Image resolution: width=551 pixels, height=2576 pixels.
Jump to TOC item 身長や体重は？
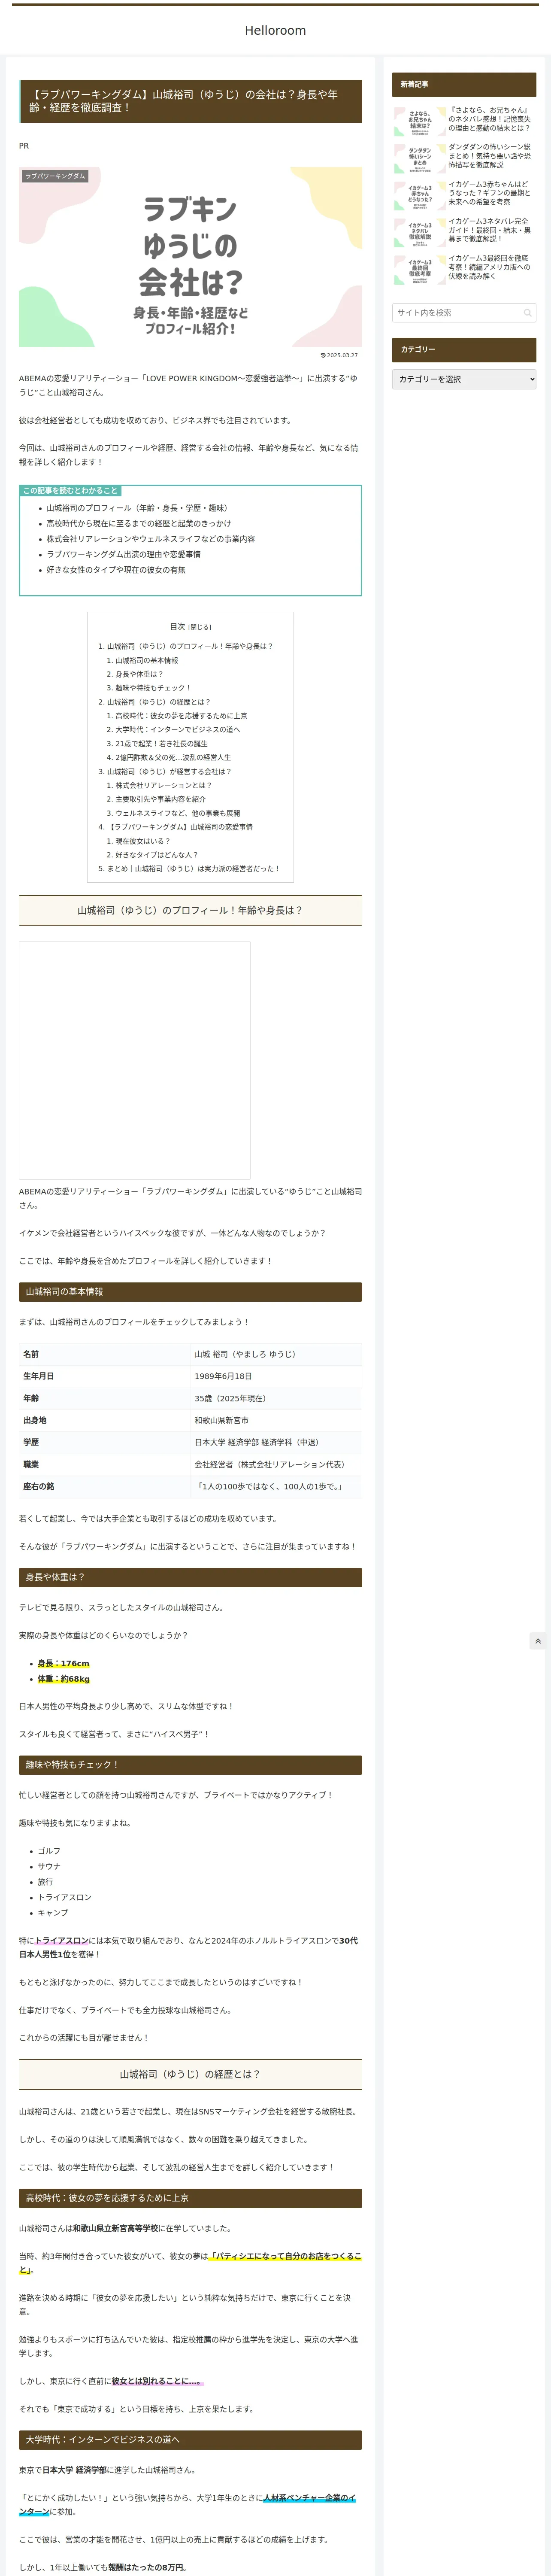(x=139, y=674)
